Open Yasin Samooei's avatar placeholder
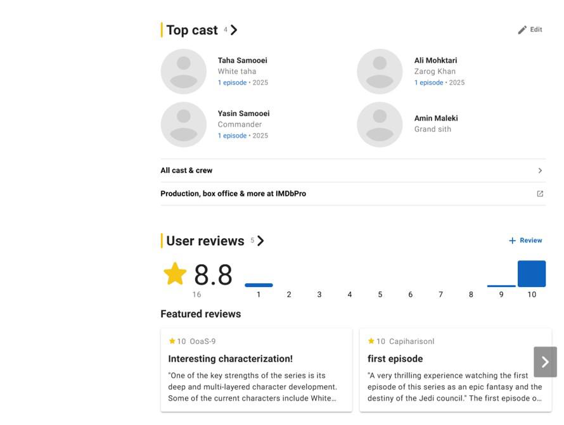This screenshot has height=425, width=564. point(183,124)
